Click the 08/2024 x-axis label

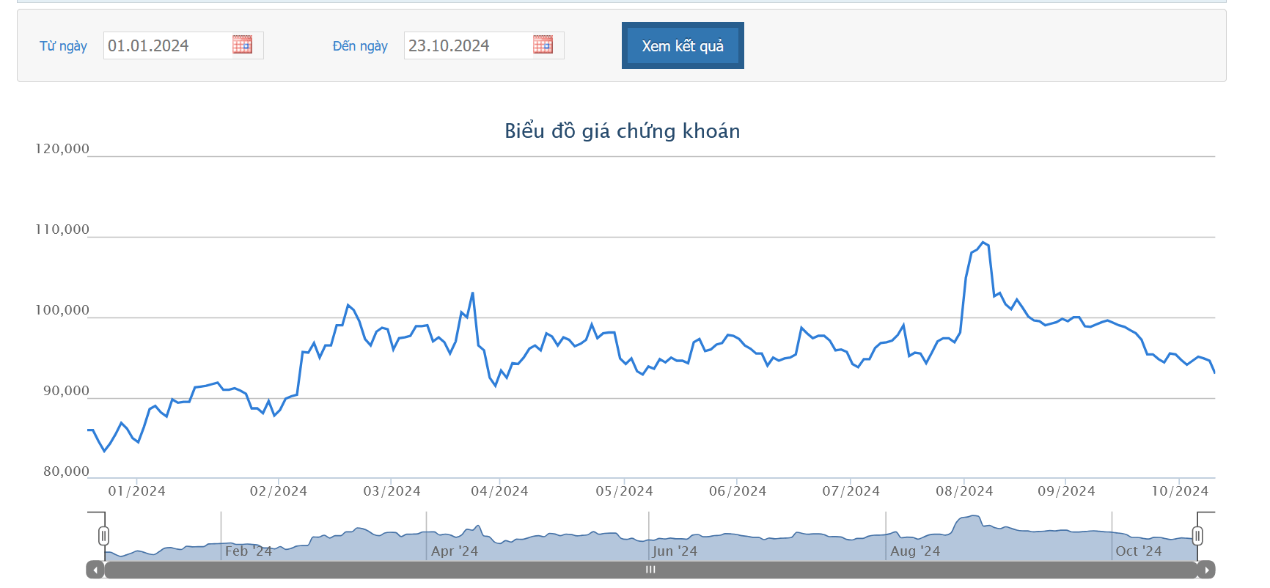[963, 491]
